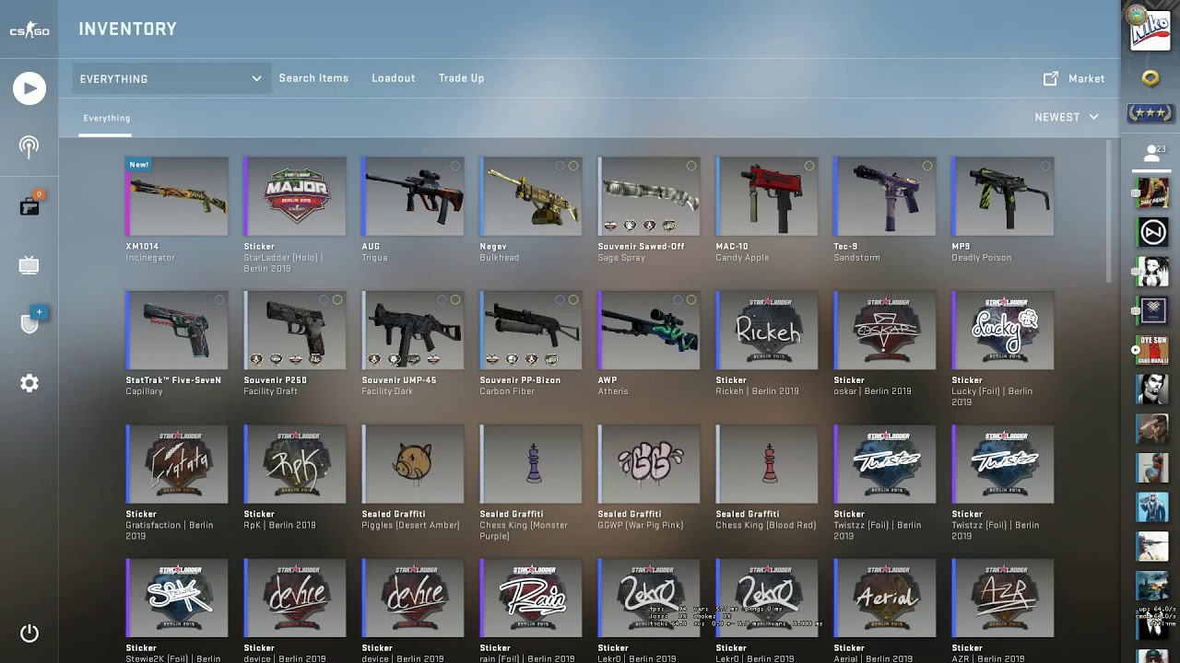Screen dimensions: 1180x663
Task: Open the Watch TV icon in sidebar
Action: point(29,266)
